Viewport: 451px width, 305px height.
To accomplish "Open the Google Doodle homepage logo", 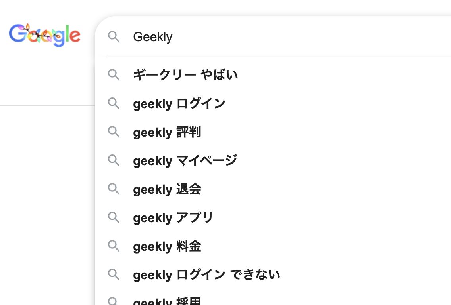I will (x=44, y=35).
